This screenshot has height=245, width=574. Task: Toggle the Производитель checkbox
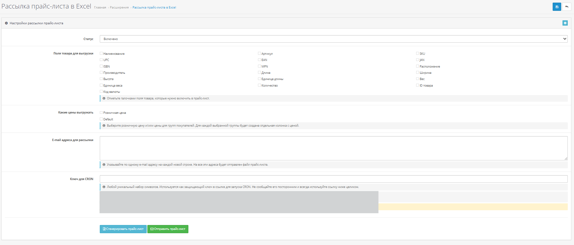(x=101, y=72)
